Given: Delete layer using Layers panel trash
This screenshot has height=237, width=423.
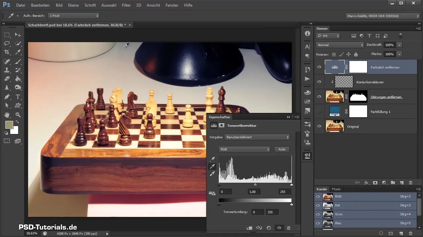Looking at the screenshot, I should coord(410,182).
